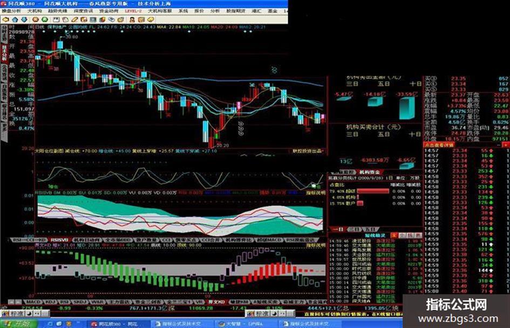510x328 pixels.
Task: Switch to the MACD bottom tab
Action: 33,302
